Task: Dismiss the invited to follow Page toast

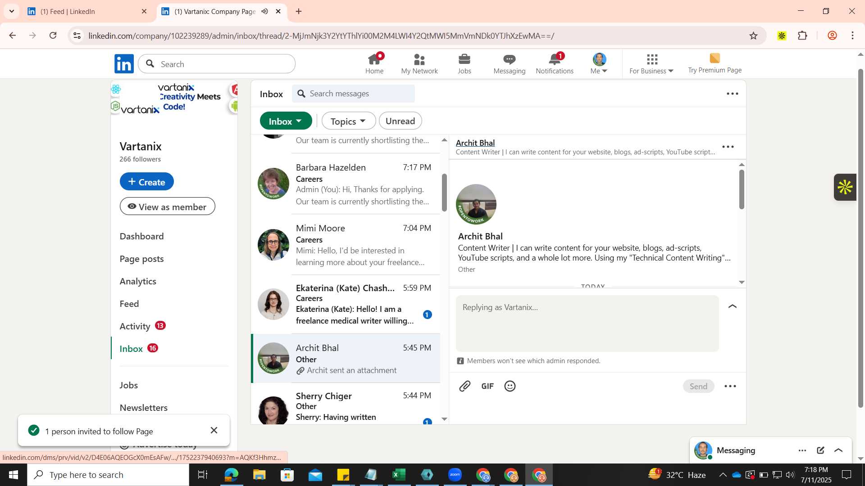Action: [214, 430]
